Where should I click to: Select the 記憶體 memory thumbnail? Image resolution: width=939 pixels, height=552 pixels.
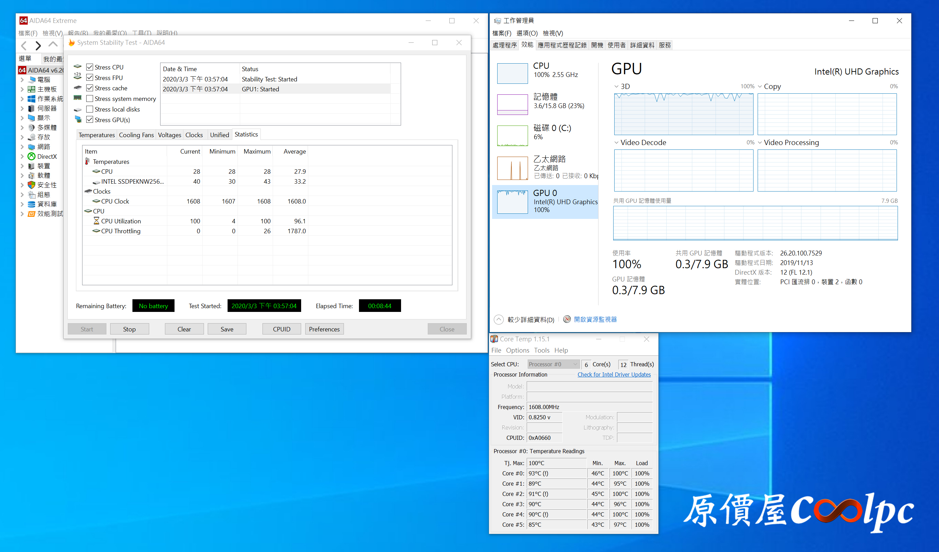(x=512, y=104)
